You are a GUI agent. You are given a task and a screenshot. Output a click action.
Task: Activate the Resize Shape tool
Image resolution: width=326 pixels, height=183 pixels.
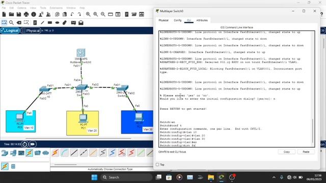pos(26,22)
